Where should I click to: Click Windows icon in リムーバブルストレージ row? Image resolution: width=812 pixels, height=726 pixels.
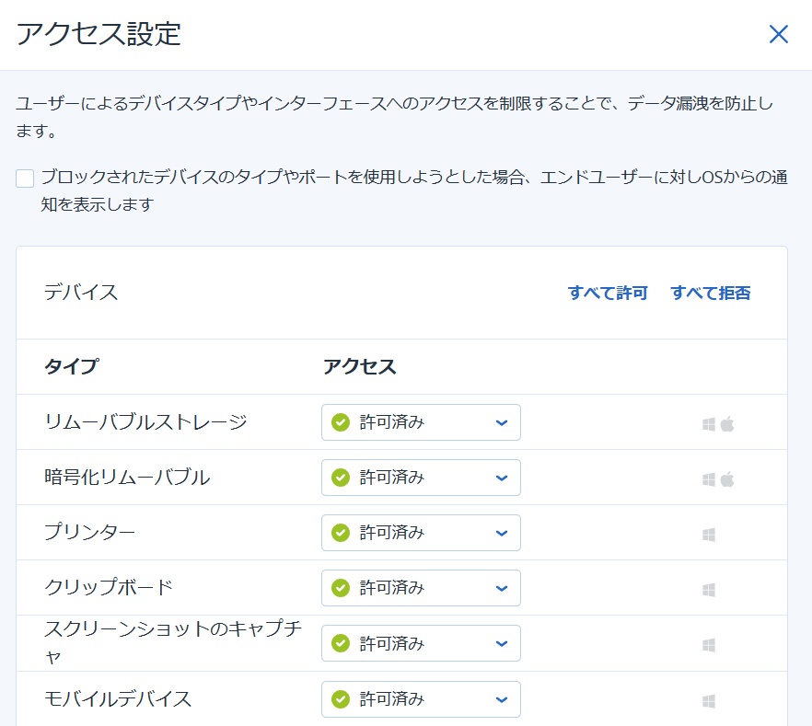pyautogui.click(x=709, y=424)
